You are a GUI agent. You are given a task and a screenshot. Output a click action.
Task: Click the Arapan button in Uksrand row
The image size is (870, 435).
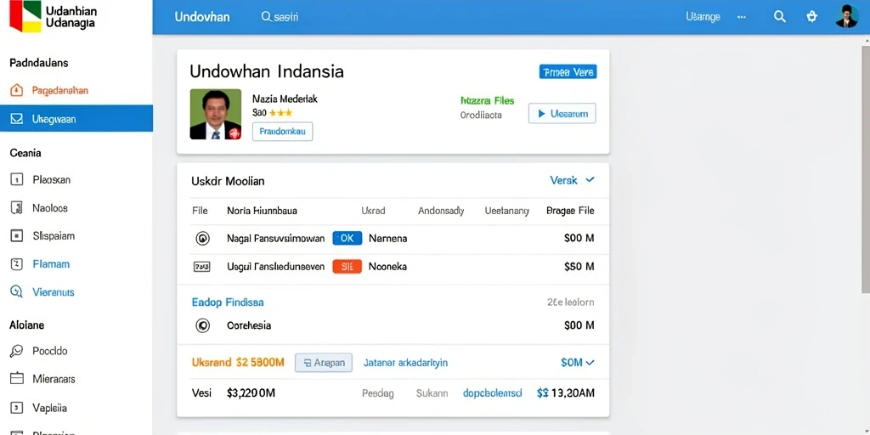coord(324,363)
